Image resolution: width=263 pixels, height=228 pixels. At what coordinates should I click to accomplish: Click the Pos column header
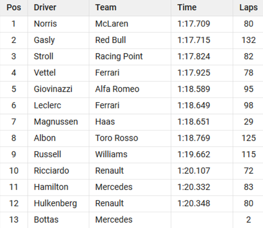click(14, 7)
